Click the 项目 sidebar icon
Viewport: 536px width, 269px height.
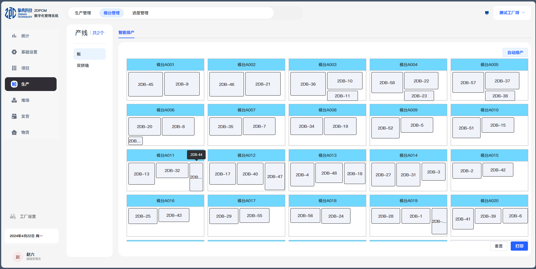(14, 68)
